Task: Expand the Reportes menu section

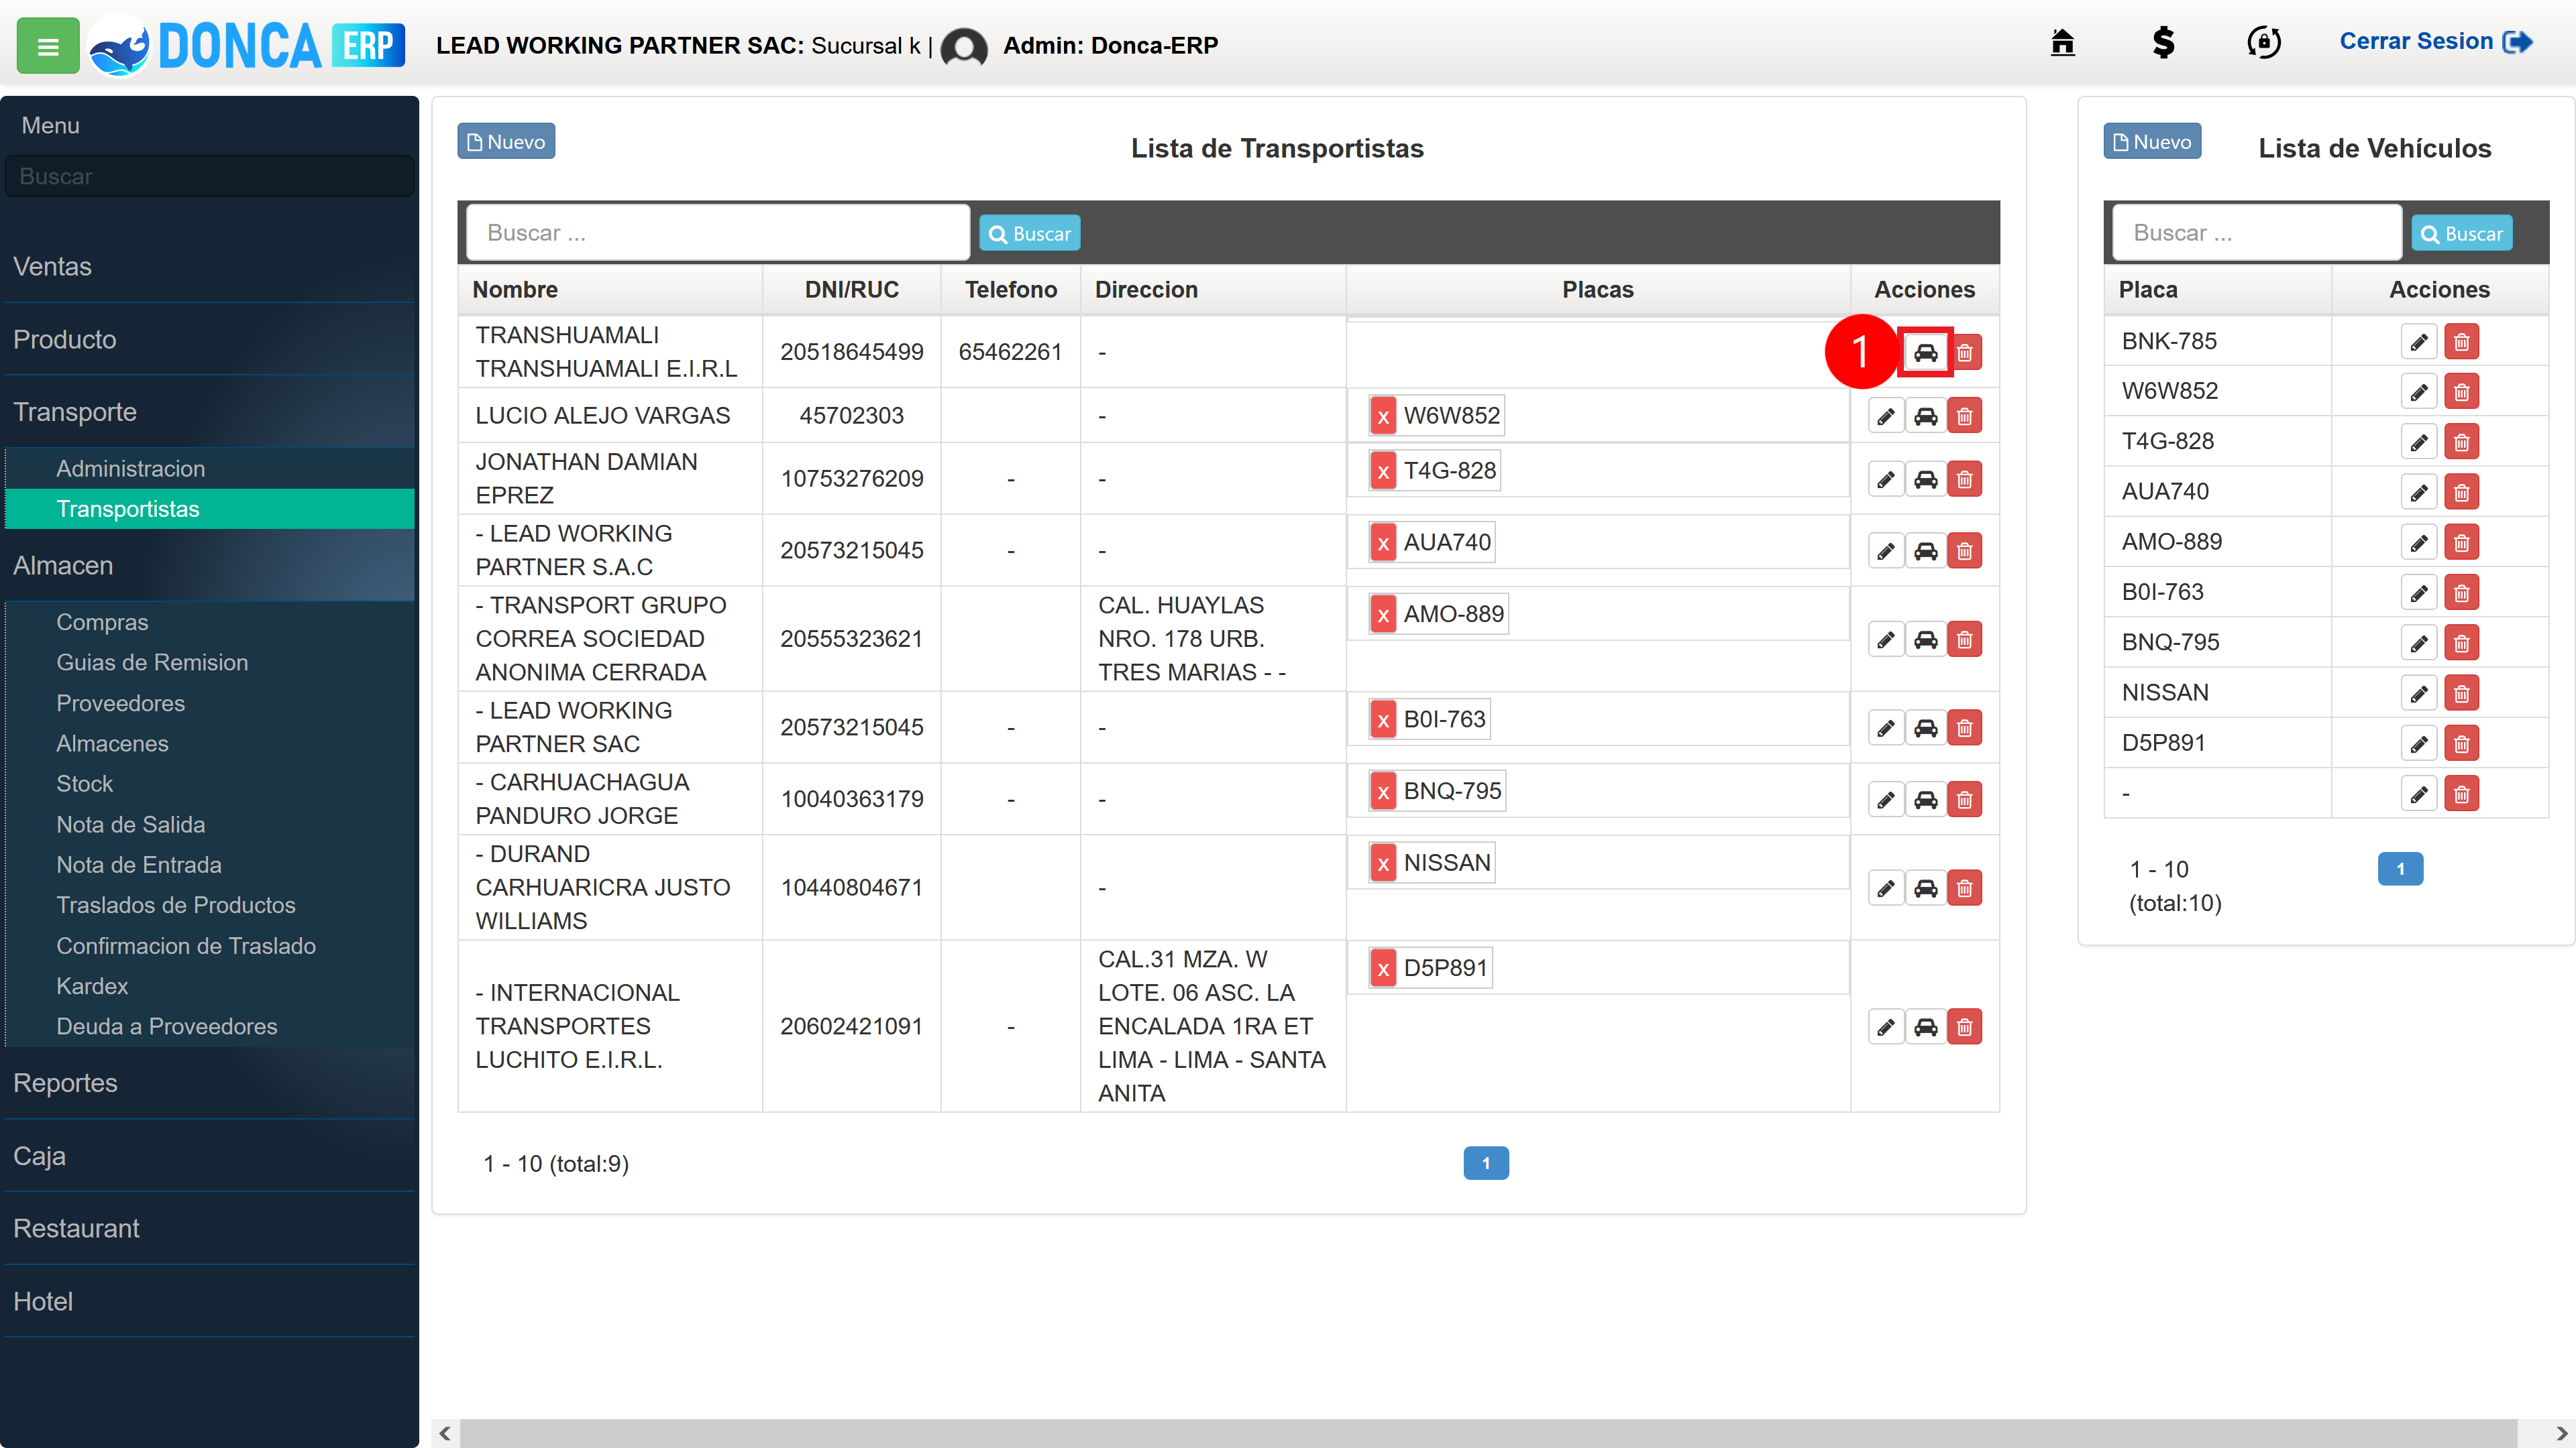Action: click(x=209, y=1083)
